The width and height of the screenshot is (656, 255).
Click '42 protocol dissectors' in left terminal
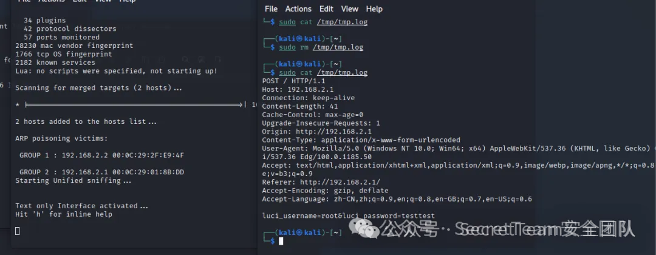[70, 29]
